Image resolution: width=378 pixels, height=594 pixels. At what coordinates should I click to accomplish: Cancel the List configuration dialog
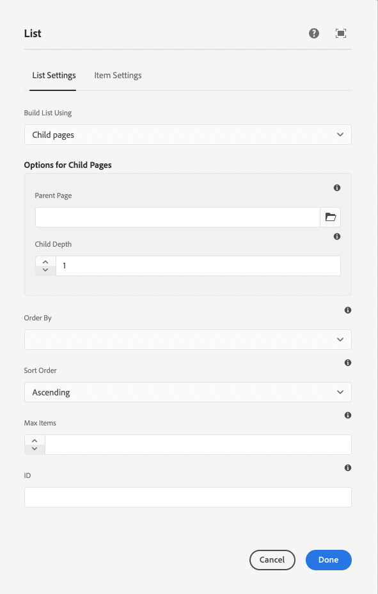272,559
